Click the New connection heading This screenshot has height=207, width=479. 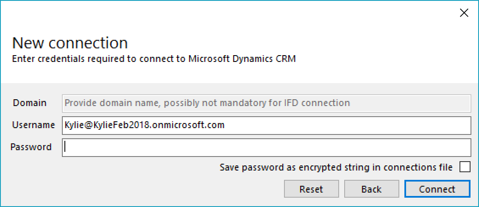pos(70,43)
